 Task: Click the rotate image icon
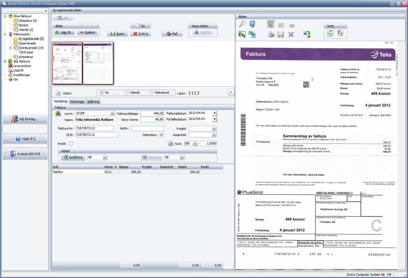(307, 34)
